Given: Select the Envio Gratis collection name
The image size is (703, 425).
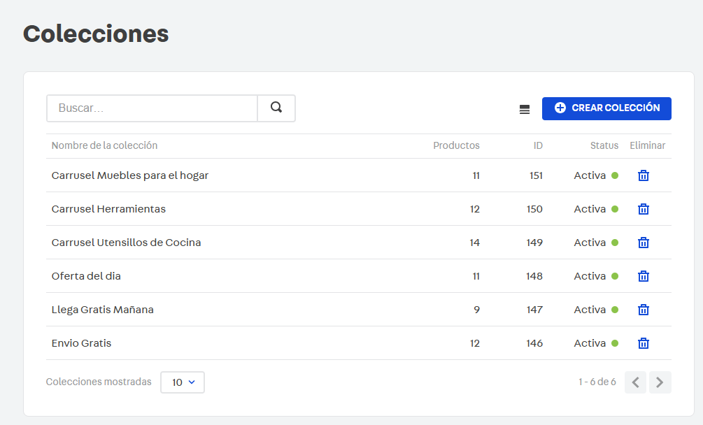Looking at the screenshot, I should tap(81, 343).
